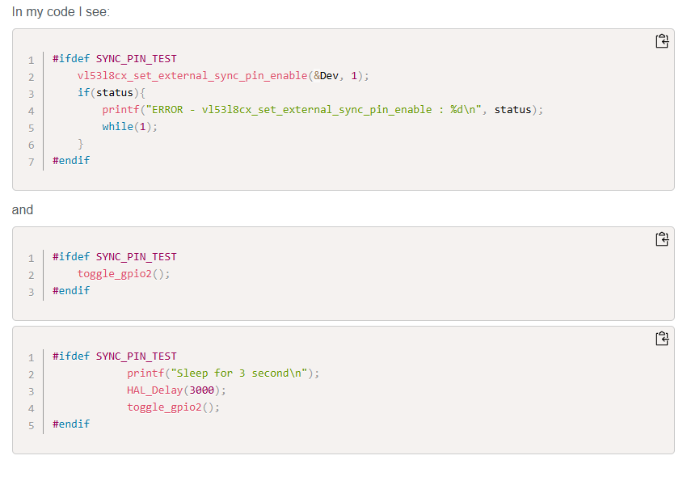
Task: Click the "In my code I see:" text
Action: pos(61,12)
